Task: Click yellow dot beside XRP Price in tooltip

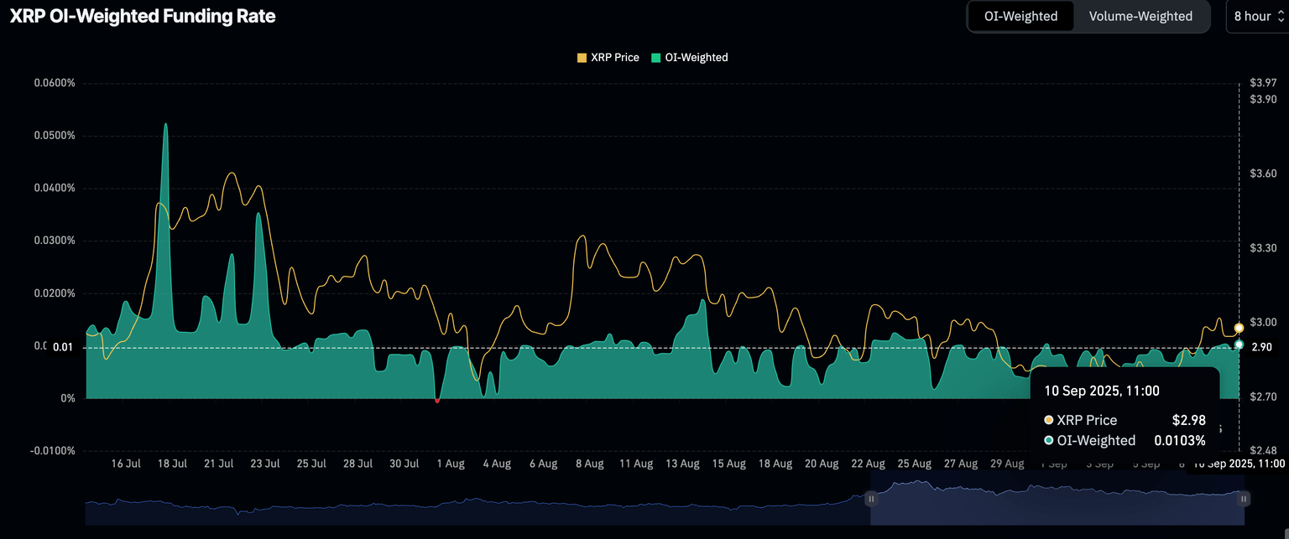Action: pos(1048,420)
